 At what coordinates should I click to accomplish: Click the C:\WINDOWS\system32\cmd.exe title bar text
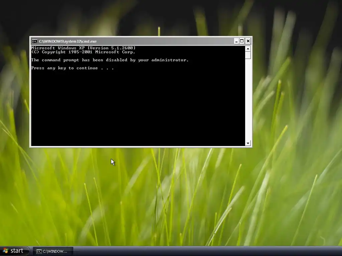[x=67, y=41]
